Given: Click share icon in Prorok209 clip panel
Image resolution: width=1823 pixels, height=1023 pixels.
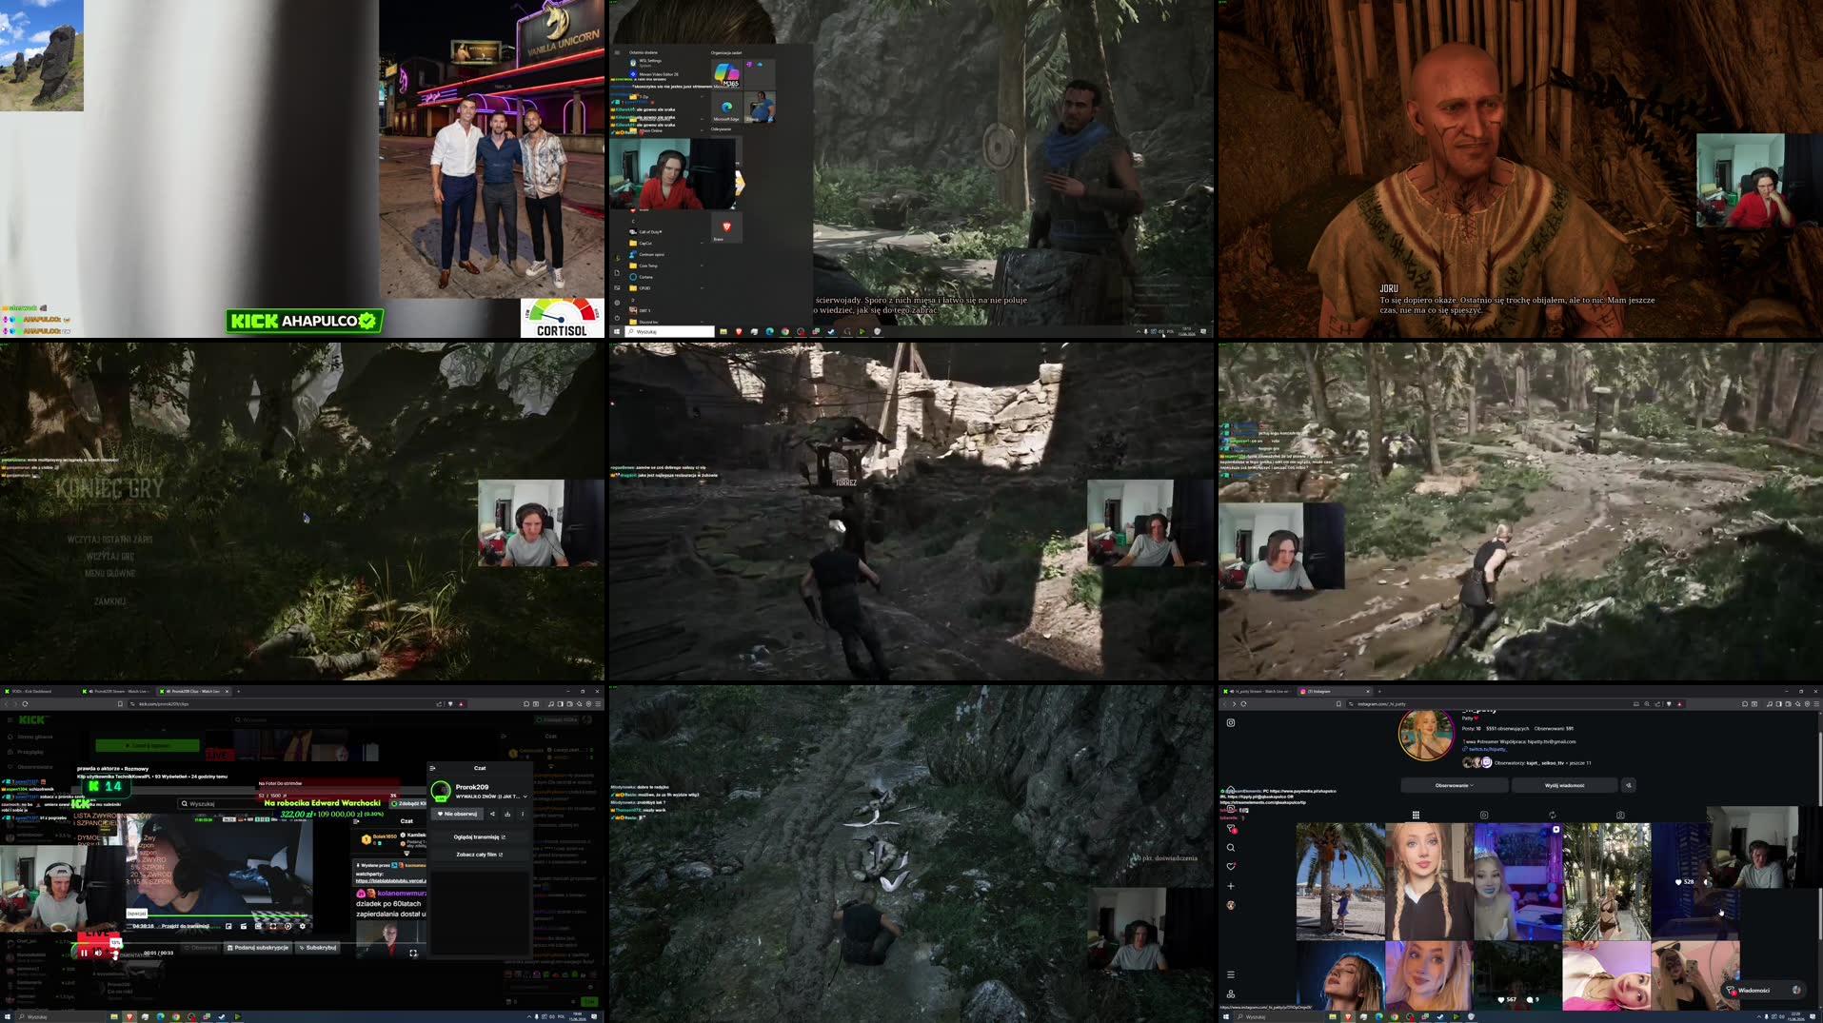Looking at the screenshot, I should (x=492, y=814).
